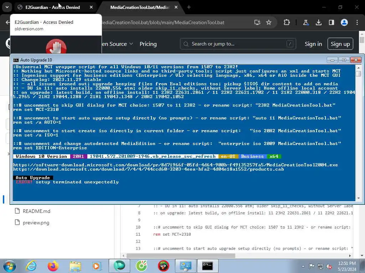Click the GitHub Sign up button
The height and width of the screenshot is (273, 365).
point(340,44)
